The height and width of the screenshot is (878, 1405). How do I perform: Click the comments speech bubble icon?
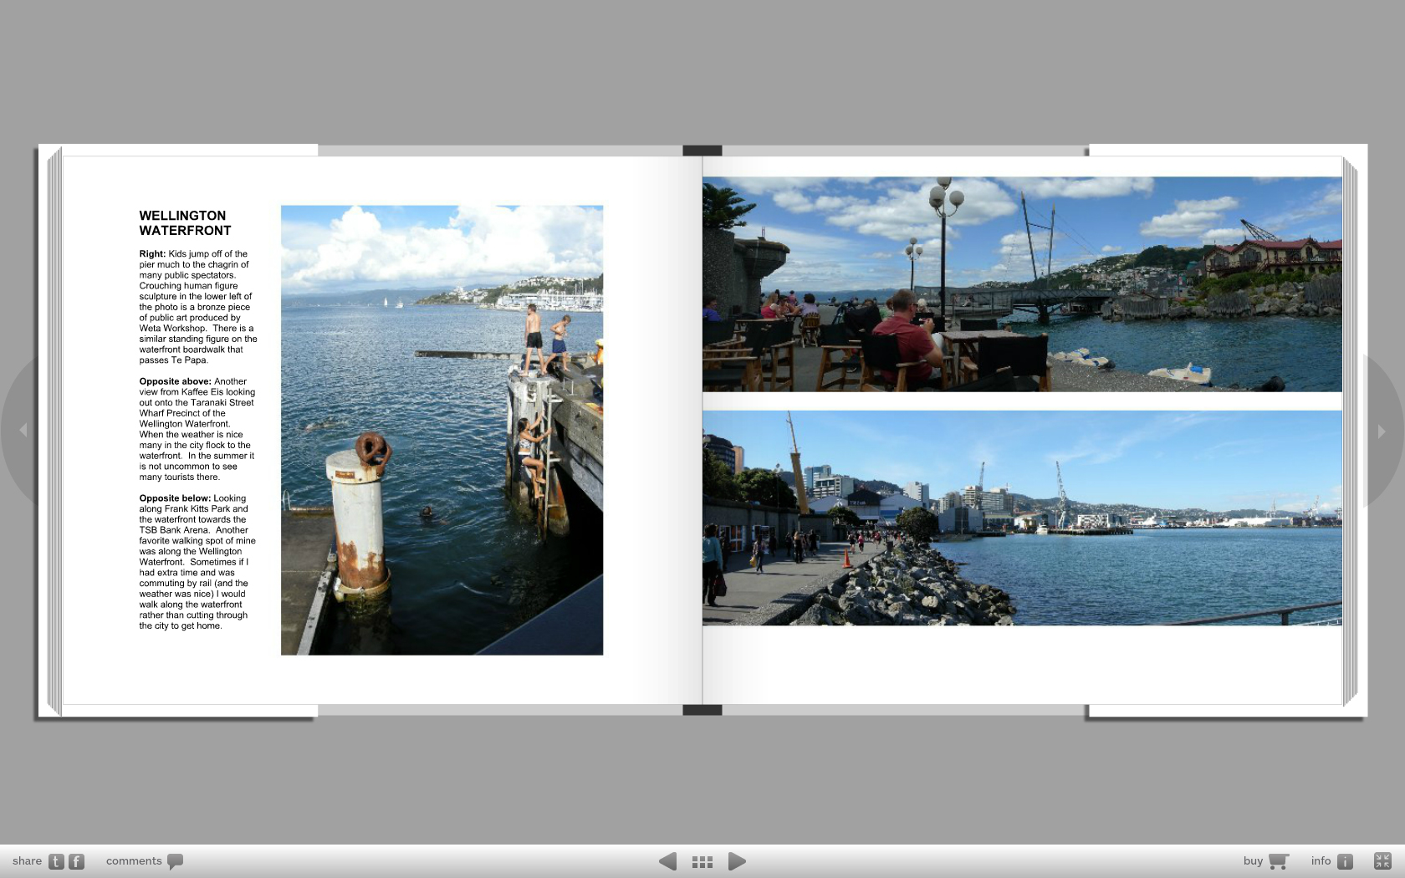tap(175, 861)
